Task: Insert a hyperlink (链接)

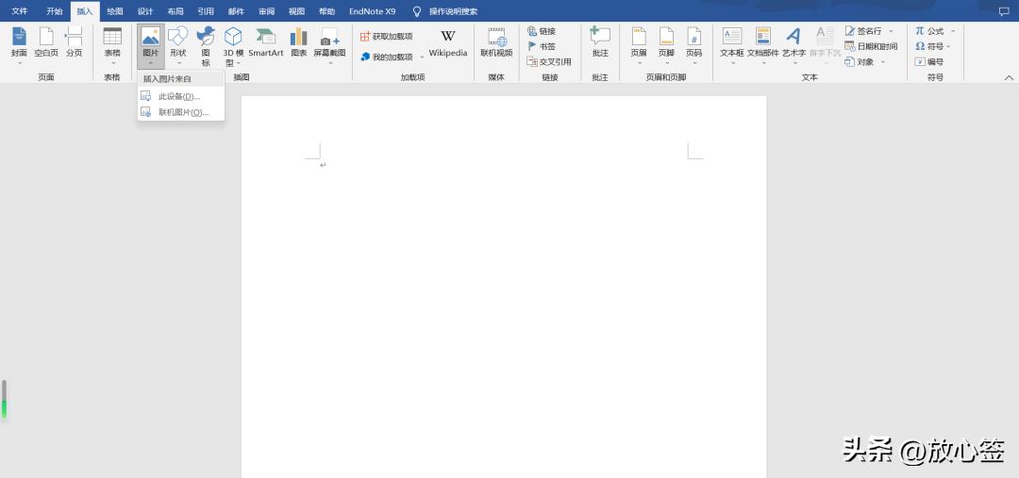Action: pos(542,31)
